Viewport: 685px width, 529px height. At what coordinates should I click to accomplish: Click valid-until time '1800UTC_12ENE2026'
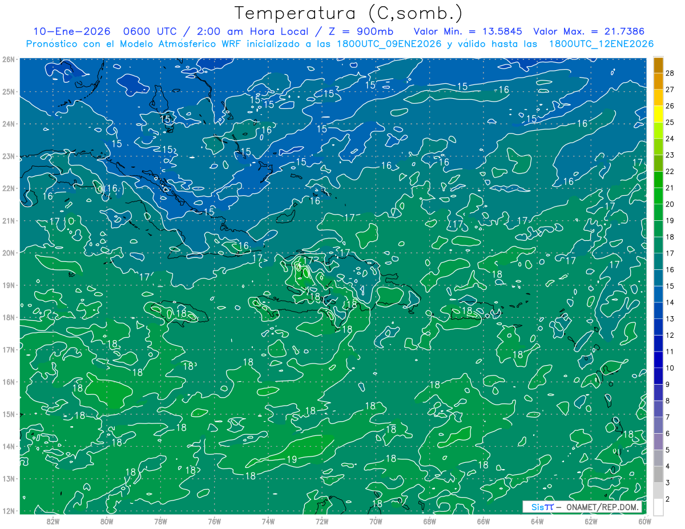pos(601,44)
